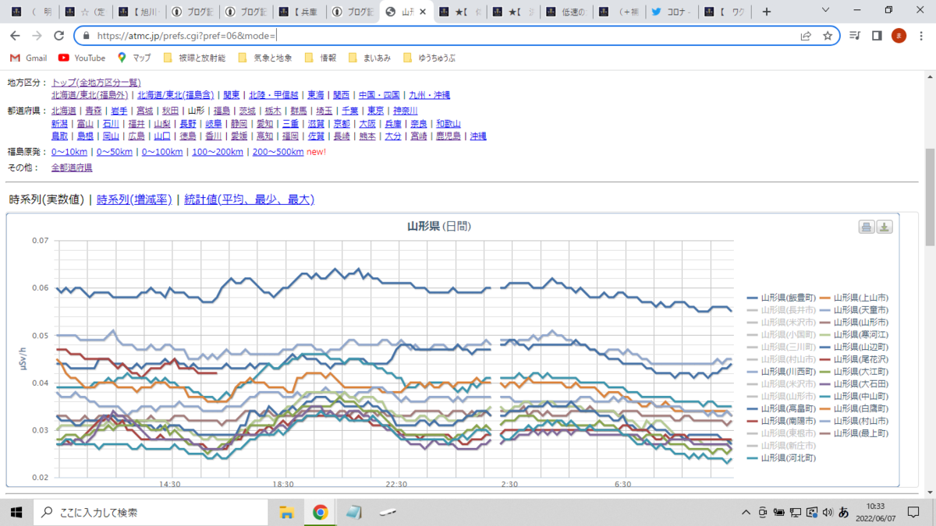Open the ゆうちゅうぶ bookmark folder
The width and height of the screenshot is (936, 526).
[x=430, y=58]
